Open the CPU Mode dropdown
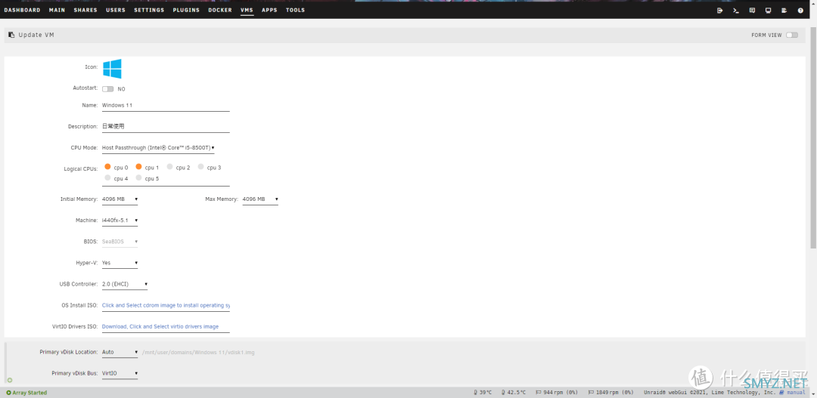The image size is (817, 398). pyautogui.click(x=158, y=148)
